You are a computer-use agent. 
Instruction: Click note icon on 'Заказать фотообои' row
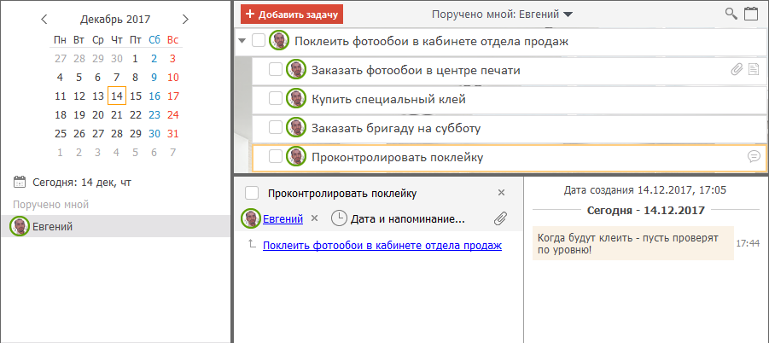point(754,71)
